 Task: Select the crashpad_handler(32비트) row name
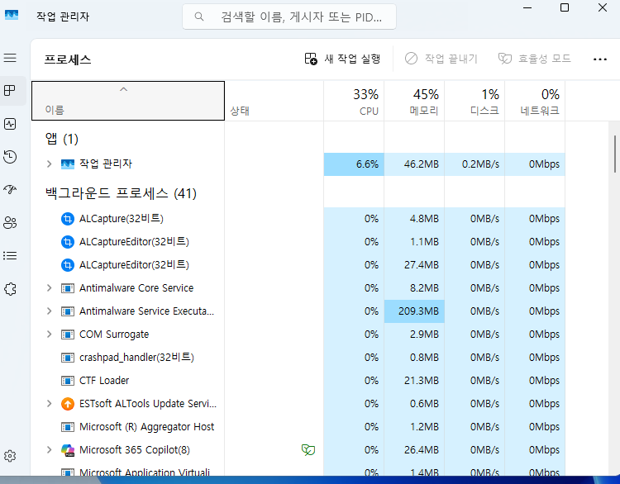click(x=136, y=358)
